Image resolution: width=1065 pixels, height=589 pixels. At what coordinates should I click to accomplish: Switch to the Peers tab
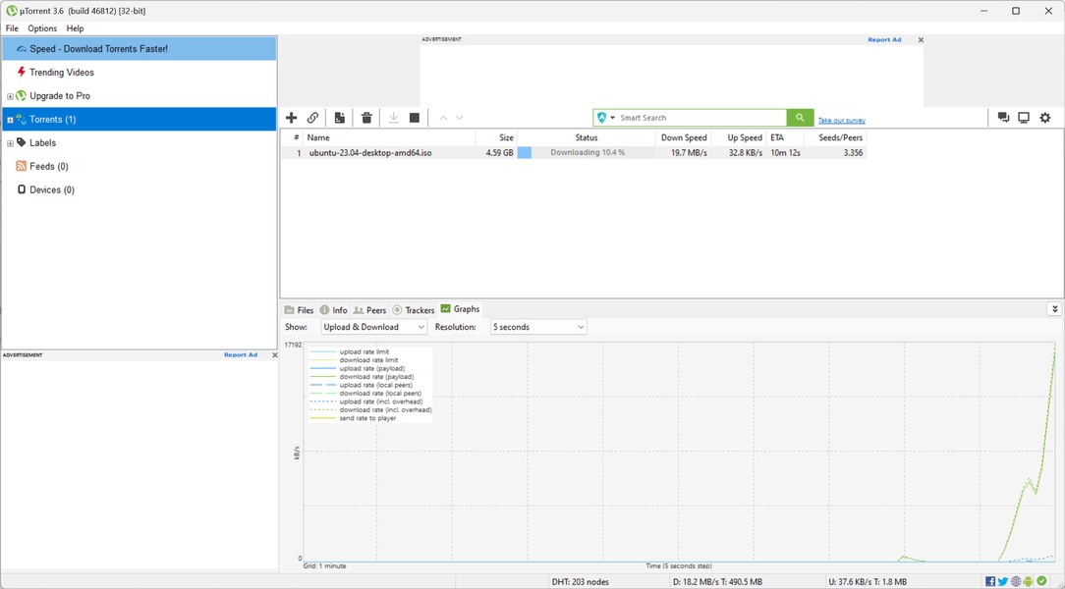point(370,310)
